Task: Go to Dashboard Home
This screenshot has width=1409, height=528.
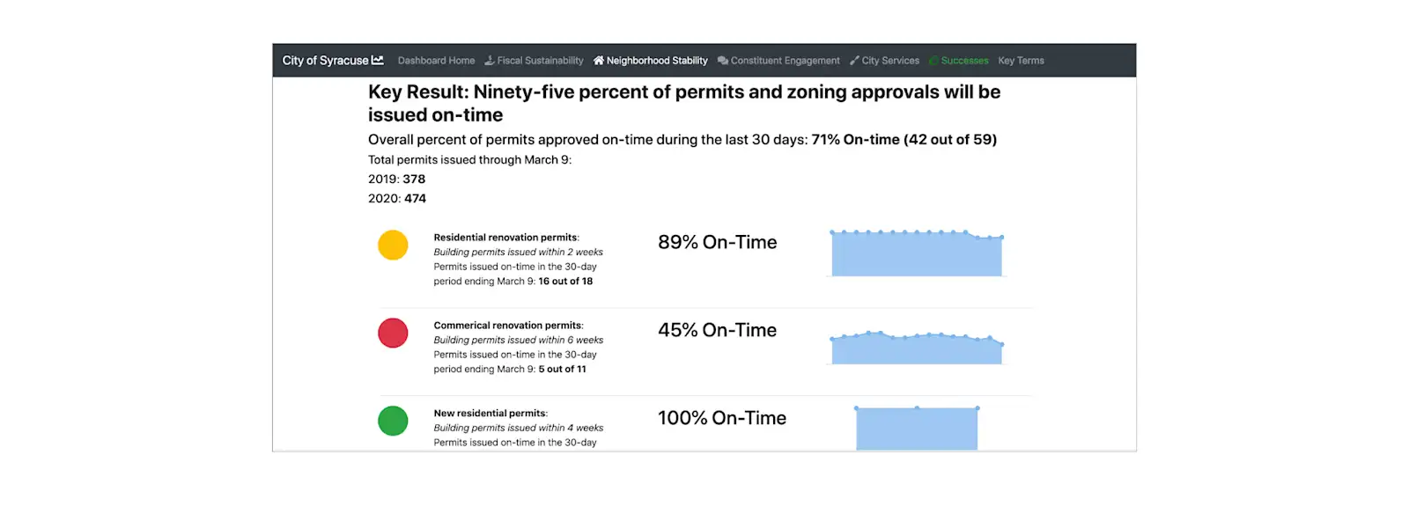Action: point(436,61)
